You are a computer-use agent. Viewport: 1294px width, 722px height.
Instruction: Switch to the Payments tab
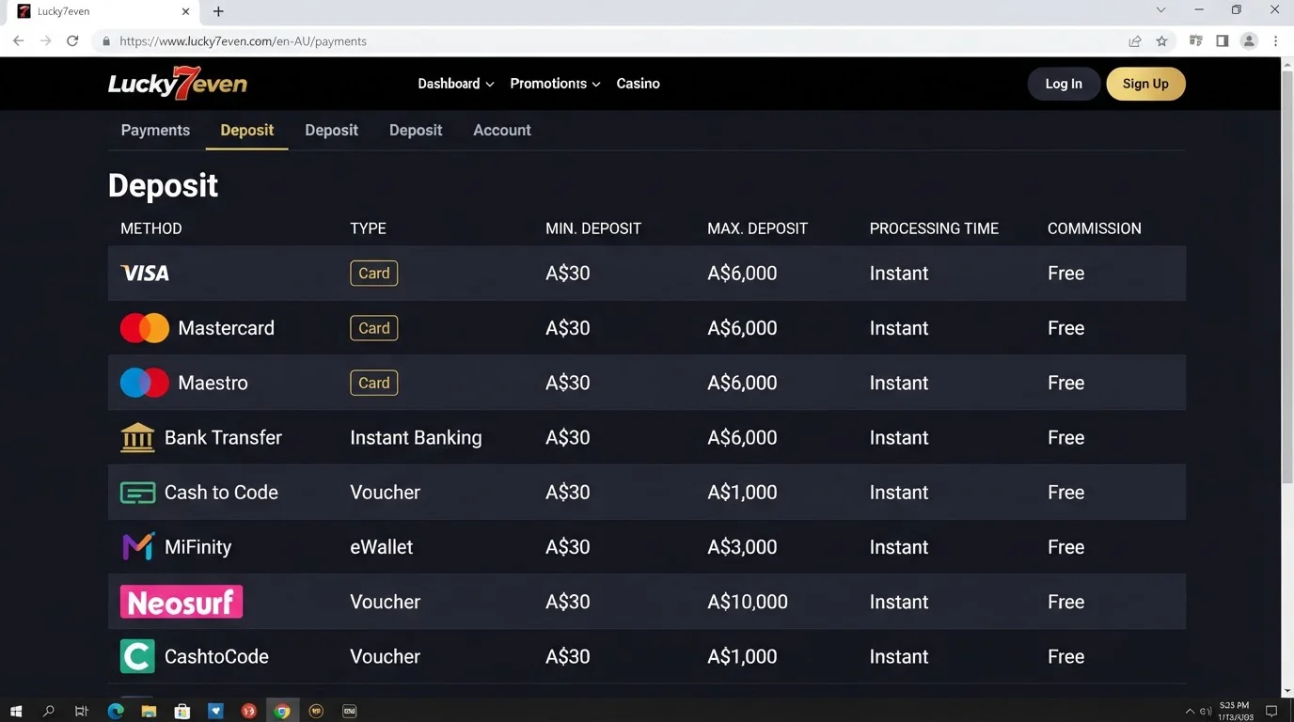[x=155, y=131]
